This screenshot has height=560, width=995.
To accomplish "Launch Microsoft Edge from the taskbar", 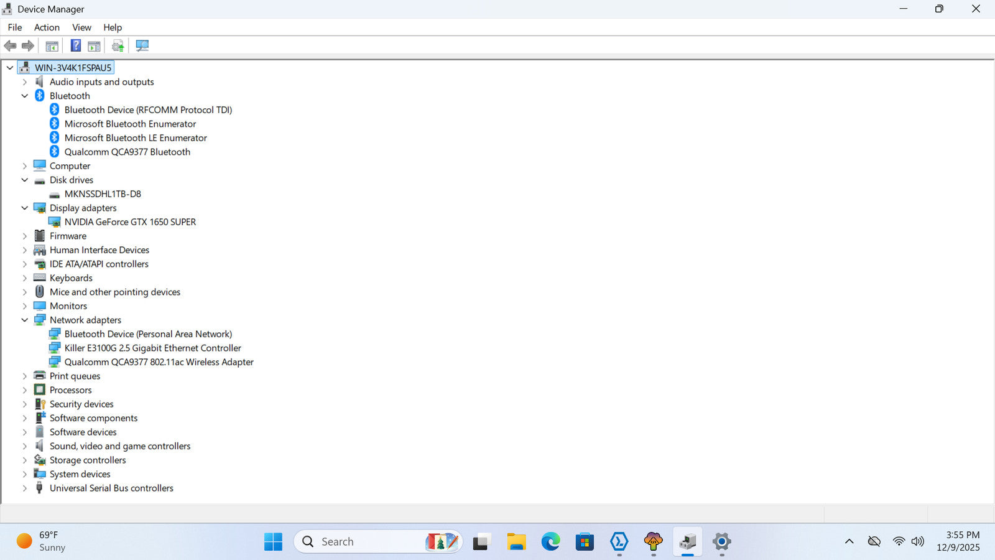I will point(550,542).
